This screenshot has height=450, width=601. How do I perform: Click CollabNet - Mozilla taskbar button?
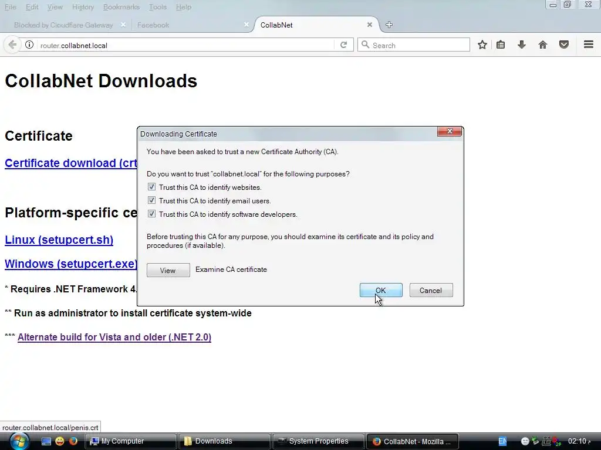[413, 441]
